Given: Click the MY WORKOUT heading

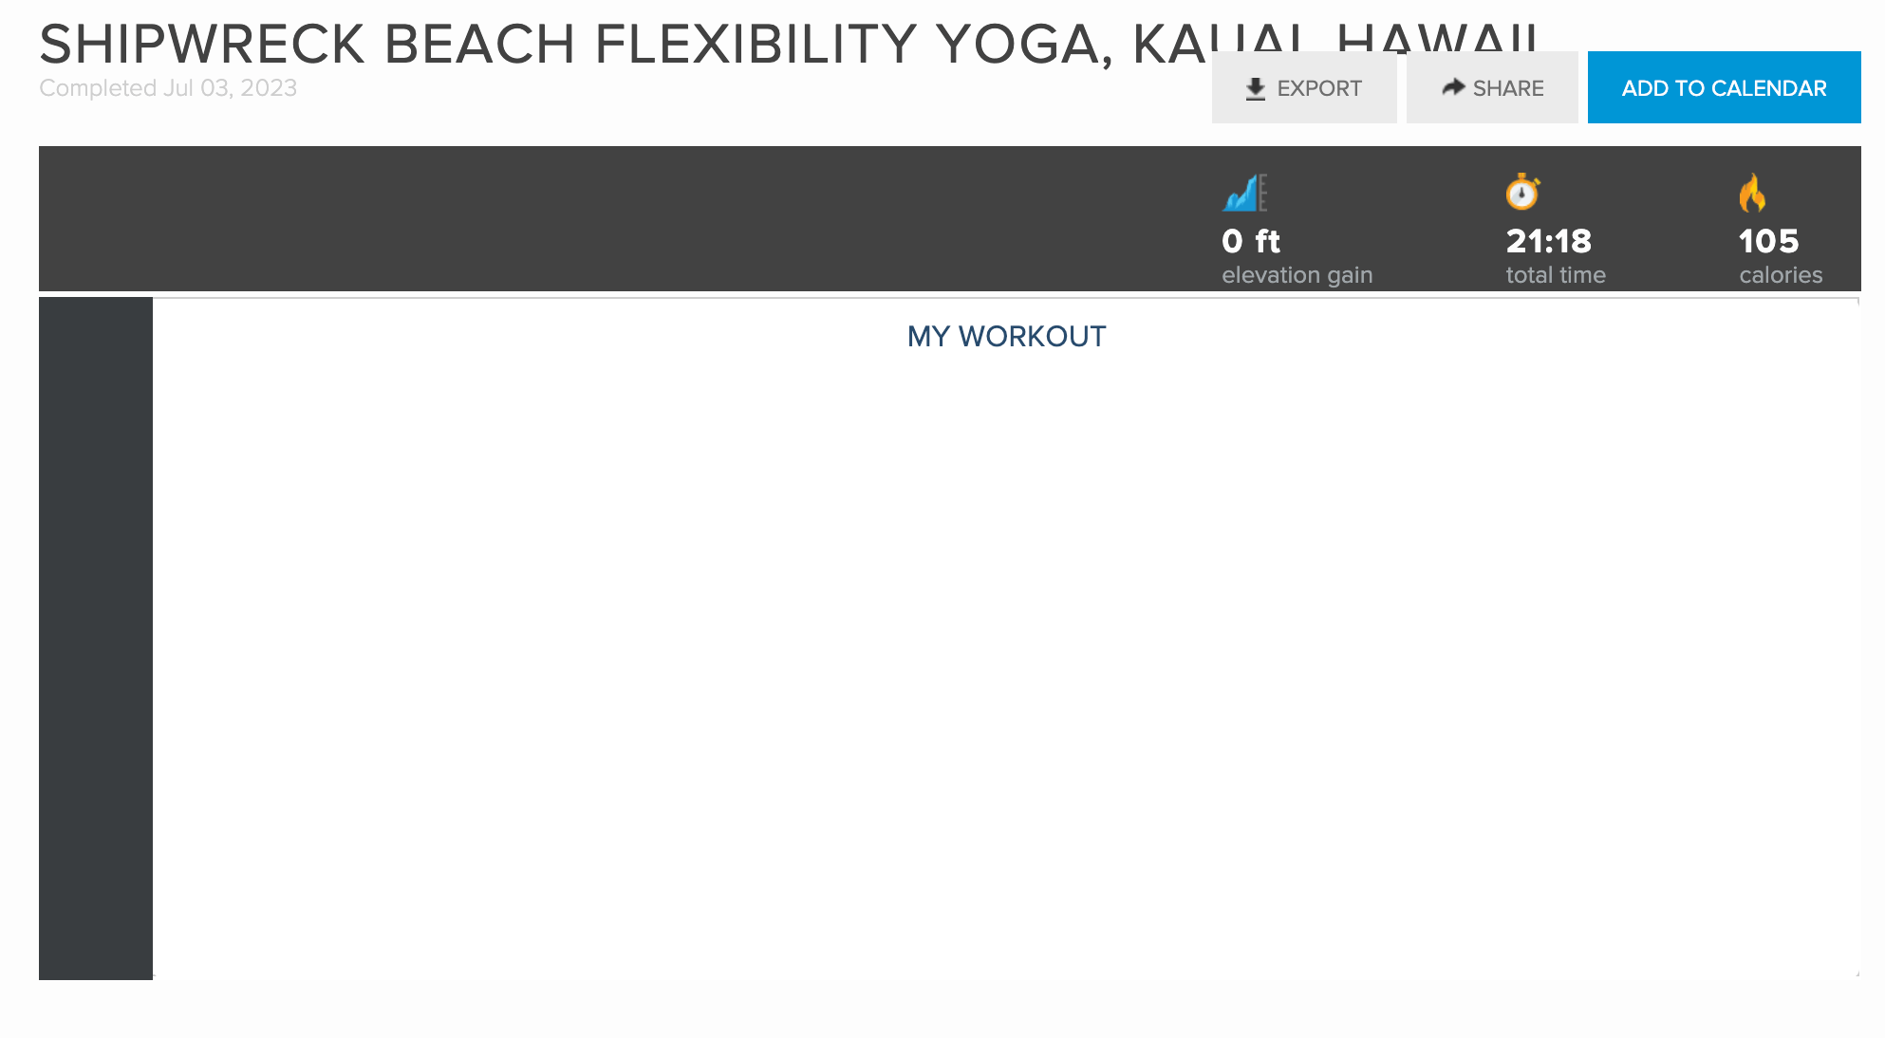Looking at the screenshot, I should pyautogui.click(x=1006, y=336).
